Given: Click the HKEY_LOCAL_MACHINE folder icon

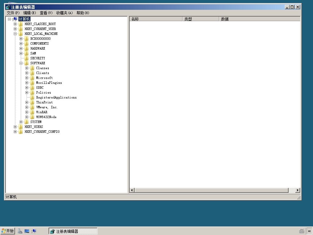Looking at the screenshot, I should [x=20, y=34].
